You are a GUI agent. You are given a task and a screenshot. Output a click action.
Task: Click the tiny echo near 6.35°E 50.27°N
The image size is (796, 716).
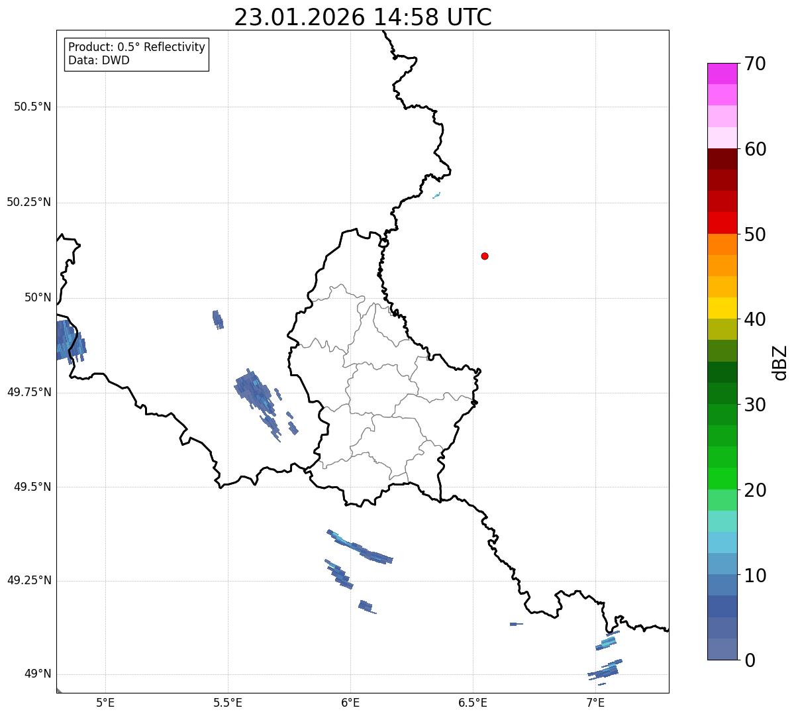[436, 195]
